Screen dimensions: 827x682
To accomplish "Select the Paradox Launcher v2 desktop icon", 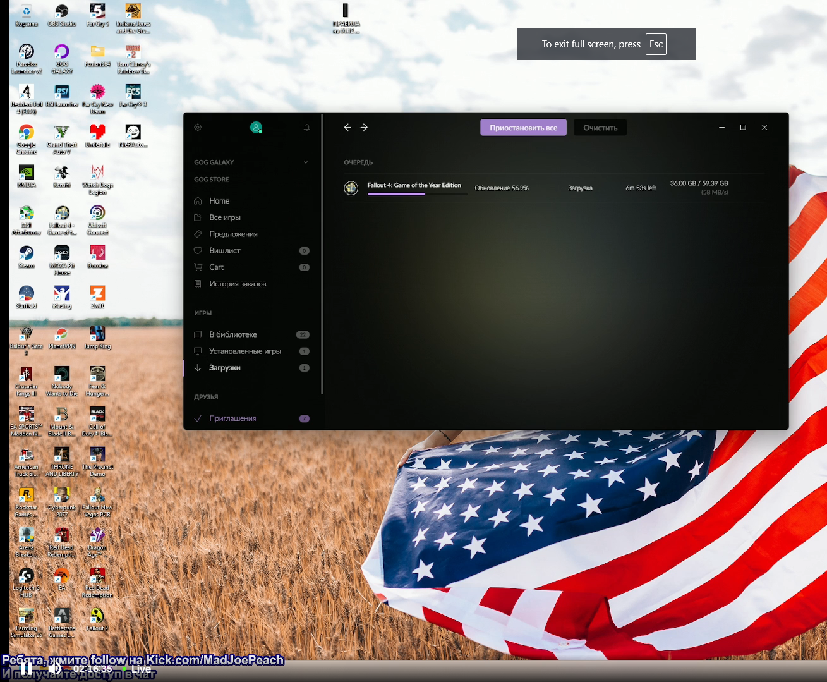I will click(27, 59).
